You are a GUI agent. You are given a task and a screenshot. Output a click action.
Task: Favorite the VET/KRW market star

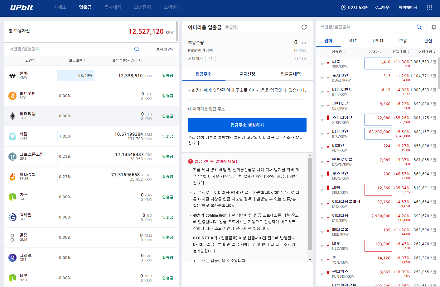(x=322, y=148)
